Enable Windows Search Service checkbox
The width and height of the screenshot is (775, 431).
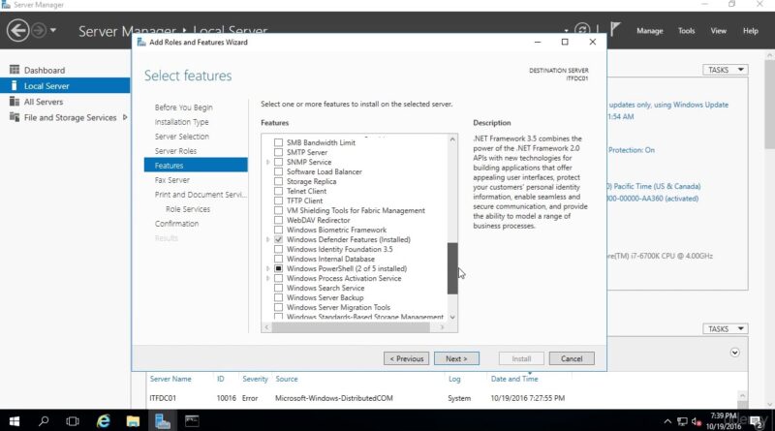278,288
